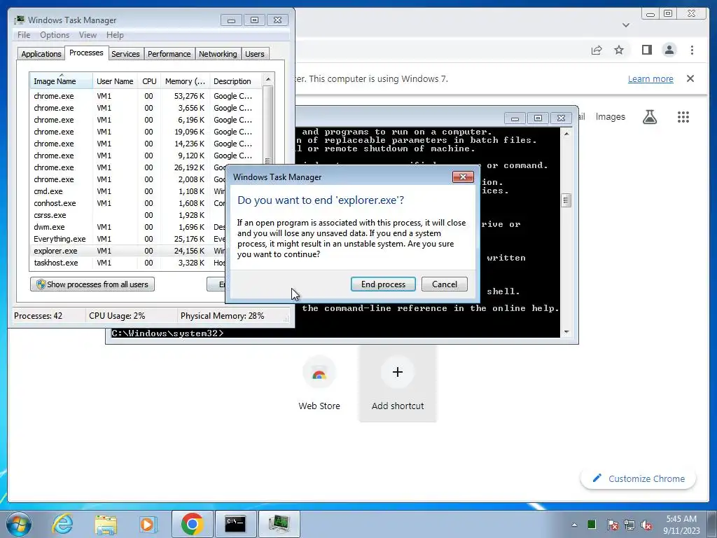Viewport: 717px width, 538px height.
Task: Open the network tray icon
Action: click(629, 525)
